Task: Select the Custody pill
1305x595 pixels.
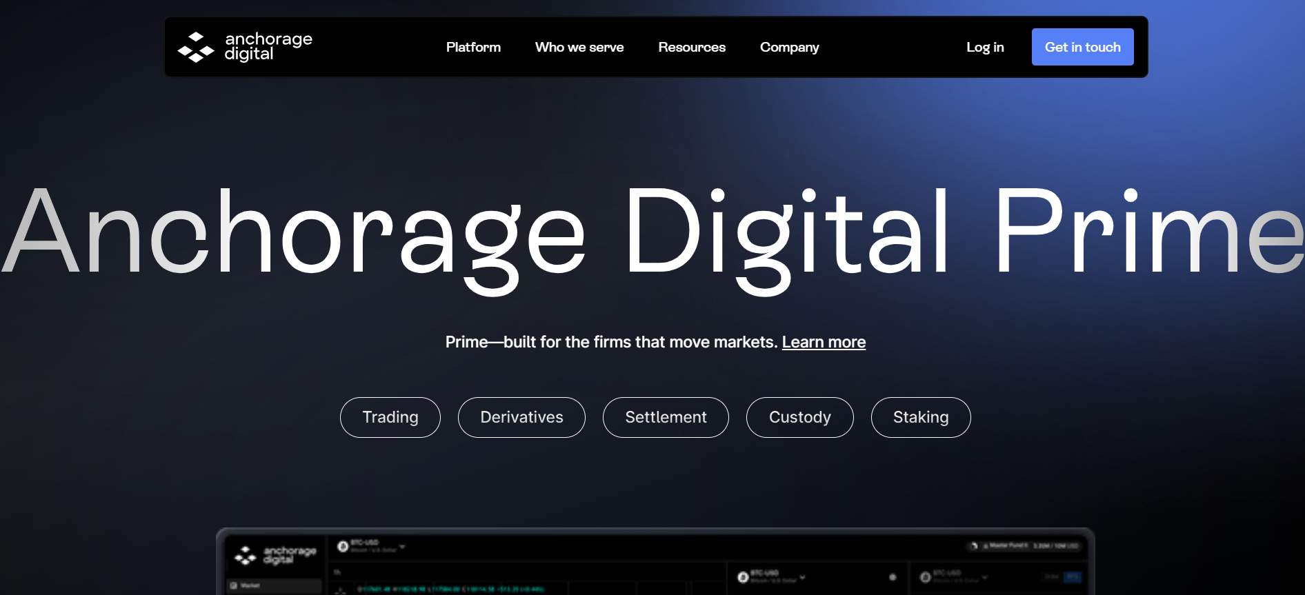Action: click(x=800, y=417)
